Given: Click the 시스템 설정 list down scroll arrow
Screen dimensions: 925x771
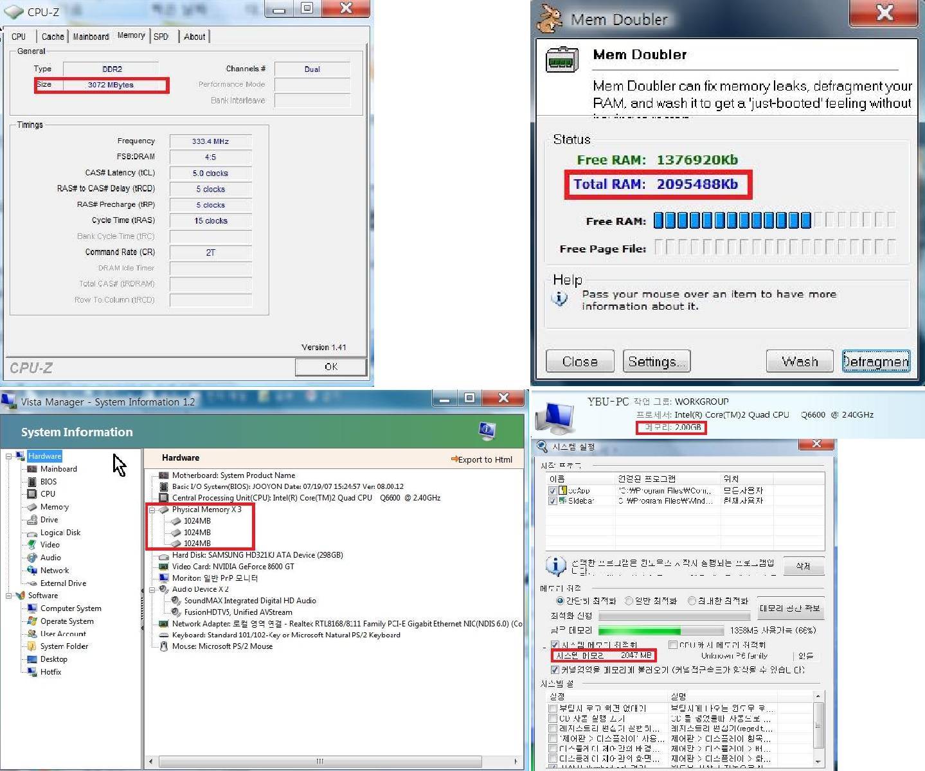Looking at the screenshot, I should click(818, 761).
